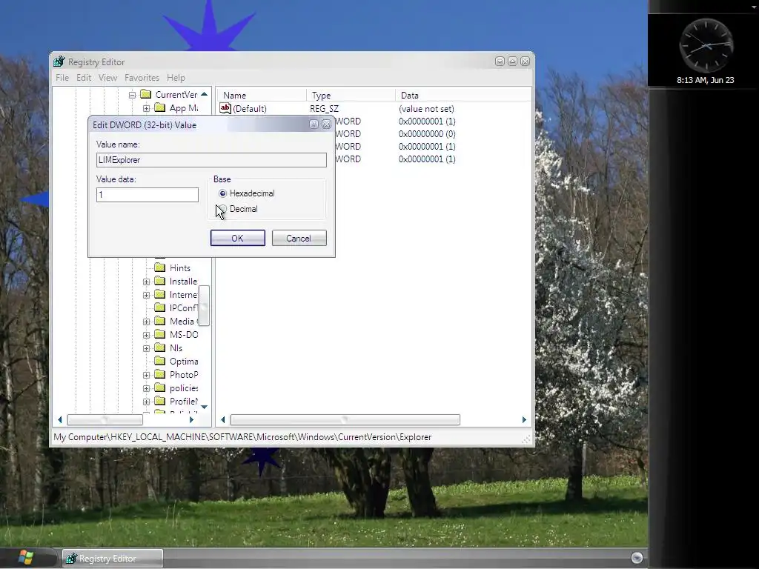The image size is (759, 569).
Task: Sort by the Name column header
Action: pyautogui.click(x=261, y=96)
